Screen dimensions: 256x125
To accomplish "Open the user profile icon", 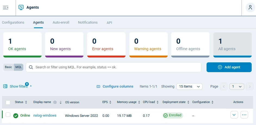I will 250,8.
